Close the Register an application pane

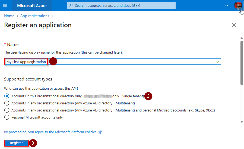coord(234,25)
